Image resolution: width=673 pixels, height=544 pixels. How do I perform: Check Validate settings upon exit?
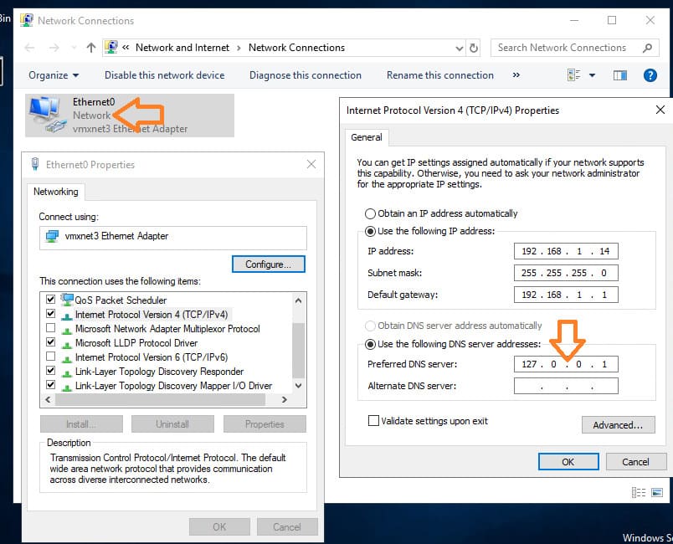tap(373, 421)
